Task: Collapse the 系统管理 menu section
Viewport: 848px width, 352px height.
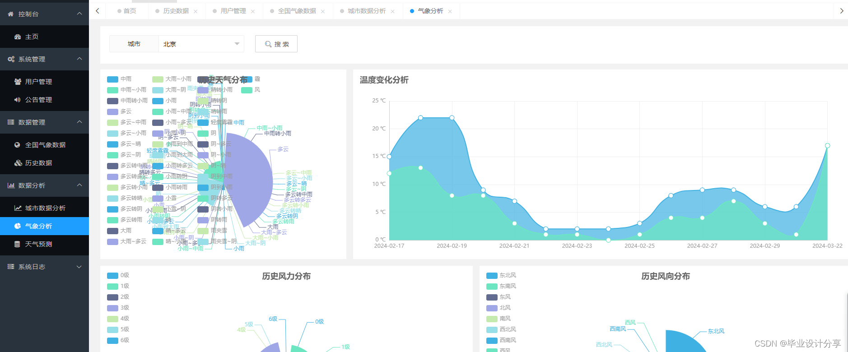Action: pos(79,59)
